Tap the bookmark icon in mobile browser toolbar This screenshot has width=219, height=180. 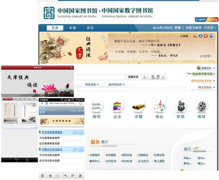tap(42, 176)
